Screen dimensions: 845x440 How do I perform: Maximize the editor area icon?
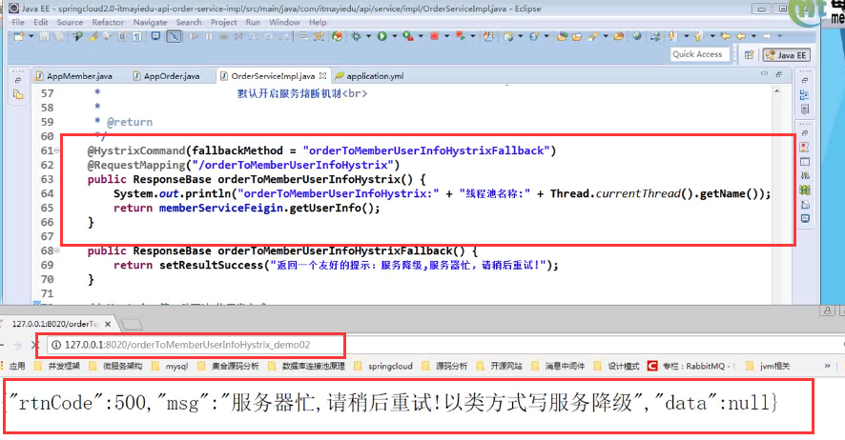tap(778, 75)
